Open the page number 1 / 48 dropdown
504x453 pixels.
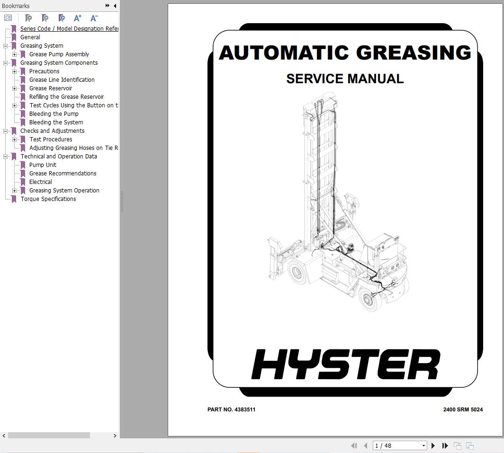pyautogui.click(x=423, y=445)
